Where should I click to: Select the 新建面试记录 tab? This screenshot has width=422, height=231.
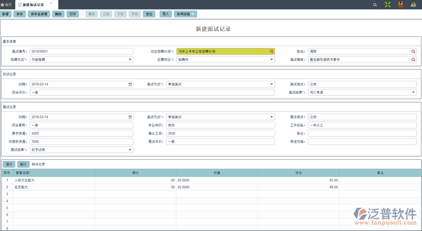coord(33,4)
